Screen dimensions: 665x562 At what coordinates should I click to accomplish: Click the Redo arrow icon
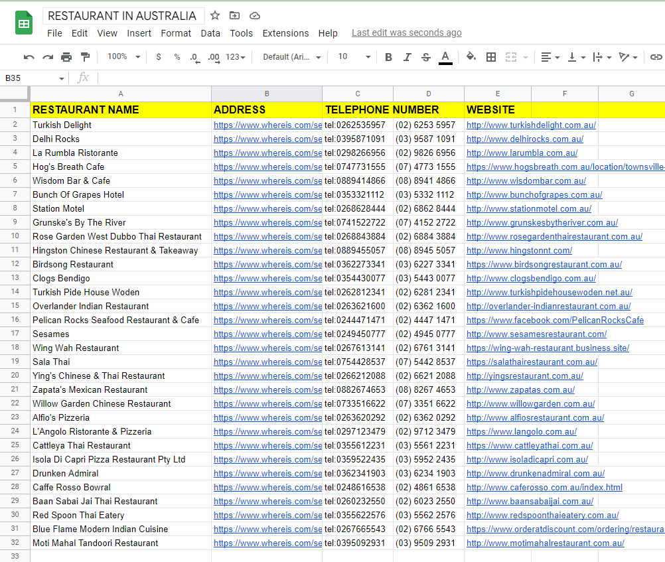click(x=48, y=57)
